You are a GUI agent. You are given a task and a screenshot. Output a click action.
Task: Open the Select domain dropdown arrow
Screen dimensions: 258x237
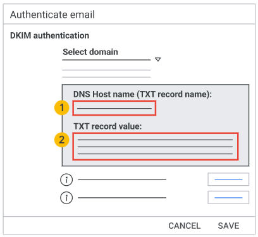pyautogui.click(x=158, y=59)
